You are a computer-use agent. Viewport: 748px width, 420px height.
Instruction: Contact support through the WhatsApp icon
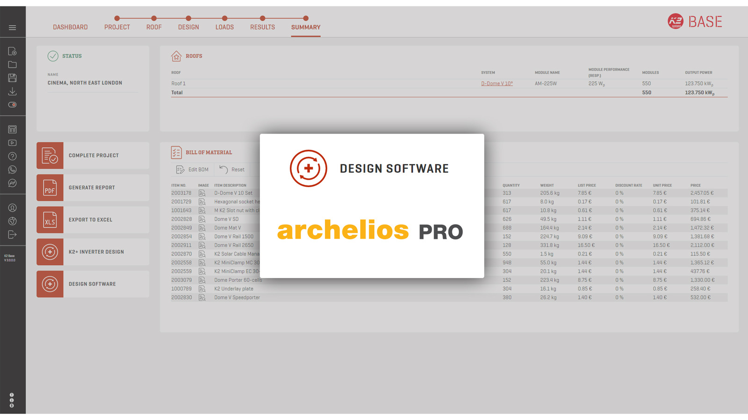pyautogui.click(x=13, y=169)
